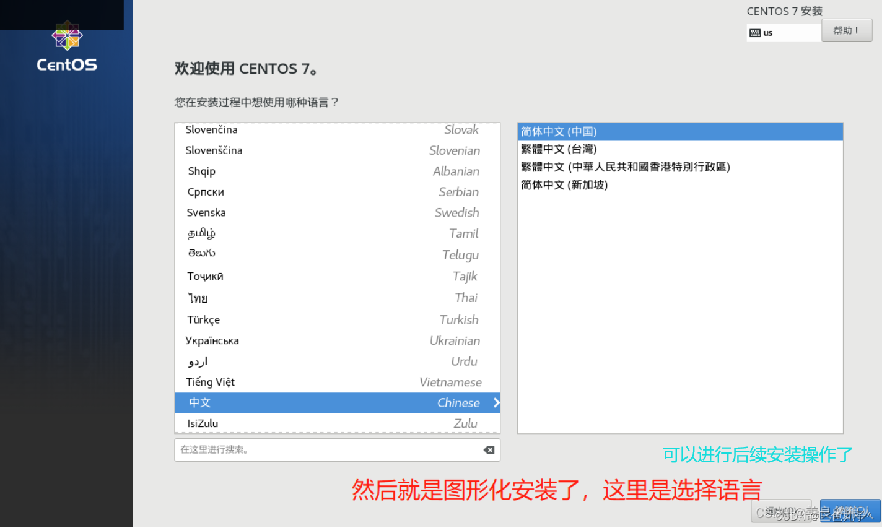Choose IsiZulu Zulu language

[x=337, y=423]
